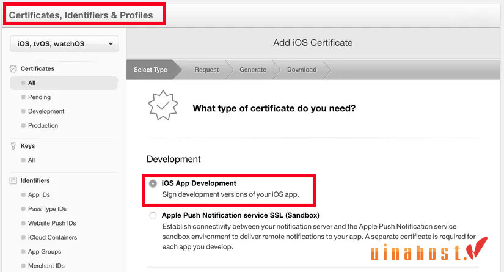Click the Identifiers section ID icon
The image size is (504, 272).
13,180
